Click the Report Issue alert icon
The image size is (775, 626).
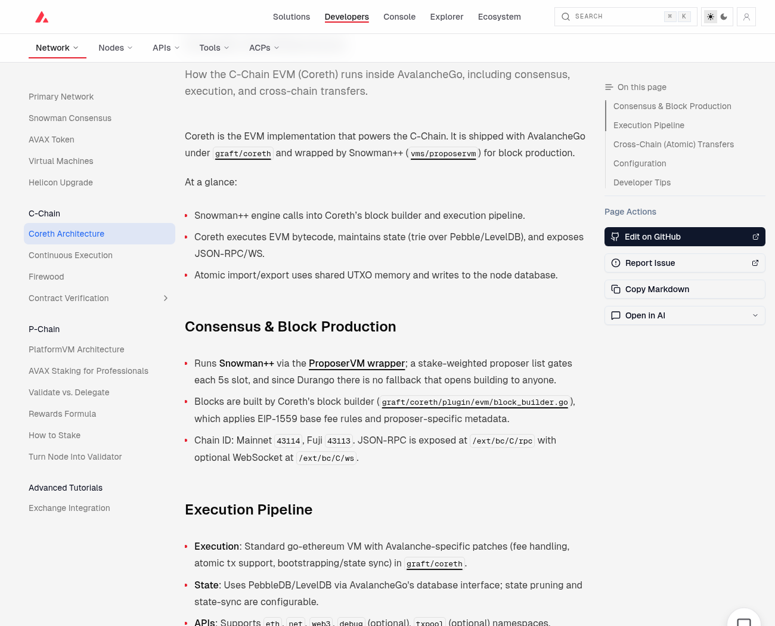pos(616,263)
